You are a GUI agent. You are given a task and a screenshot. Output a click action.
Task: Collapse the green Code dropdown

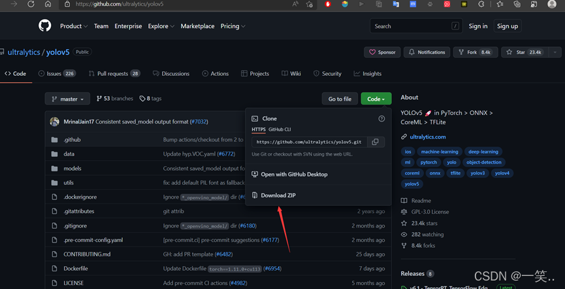point(376,99)
